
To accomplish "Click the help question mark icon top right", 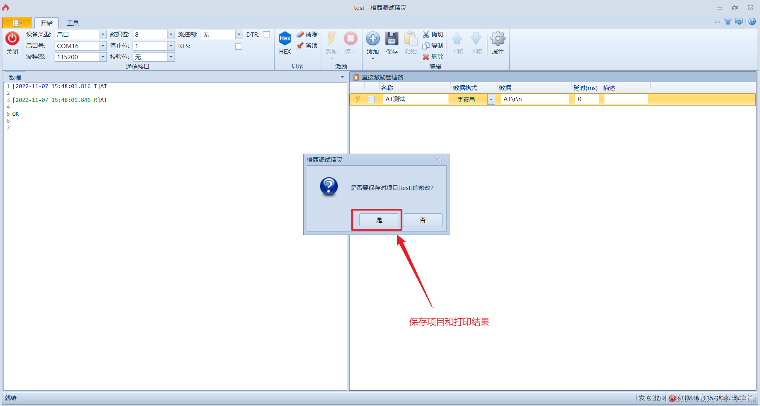I will point(752,22).
